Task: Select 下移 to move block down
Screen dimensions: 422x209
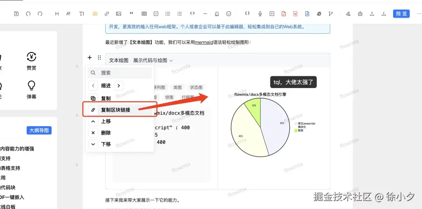Action: tap(120, 144)
